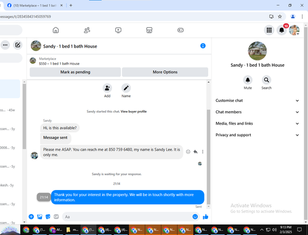This screenshot has width=308, height=235.
Task: Open taskbar folder File Explorer item
Action: coord(72,229)
